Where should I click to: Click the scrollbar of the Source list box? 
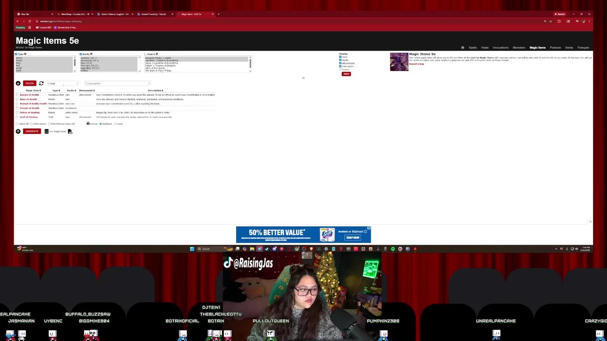point(250,64)
